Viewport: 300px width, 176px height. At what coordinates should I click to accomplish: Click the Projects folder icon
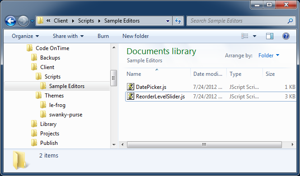point(34,133)
